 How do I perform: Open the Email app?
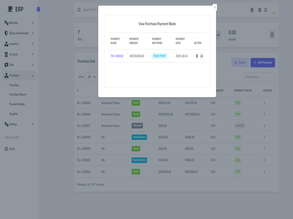12,149
